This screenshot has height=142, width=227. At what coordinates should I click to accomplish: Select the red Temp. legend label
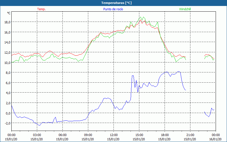41,9
